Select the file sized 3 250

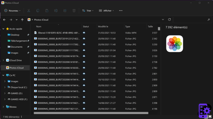coord(96,44)
